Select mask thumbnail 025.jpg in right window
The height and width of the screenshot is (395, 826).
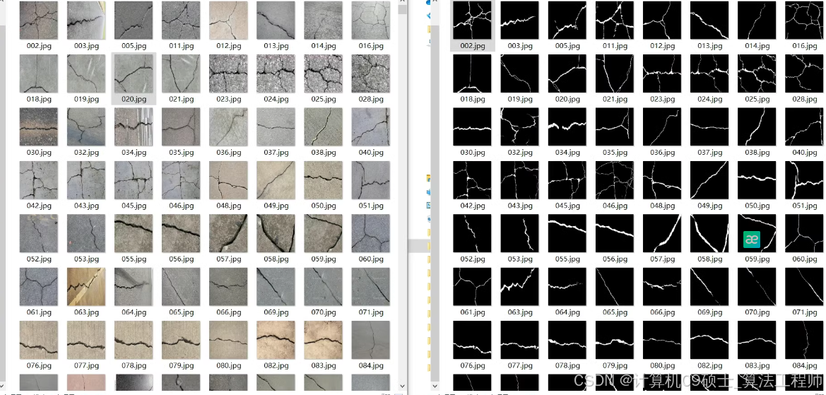[757, 73]
